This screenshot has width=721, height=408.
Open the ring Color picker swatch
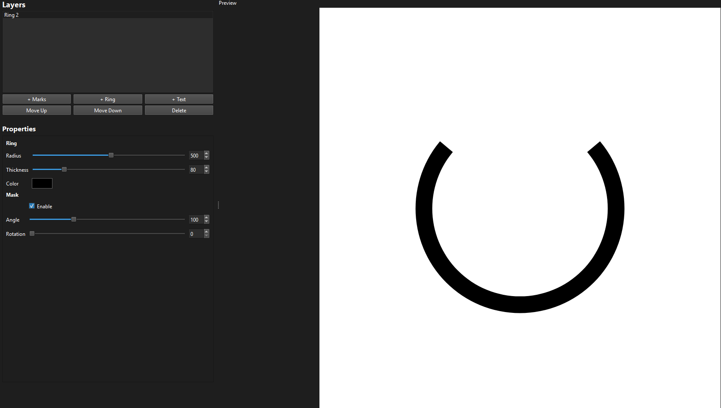click(x=42, y=183)
